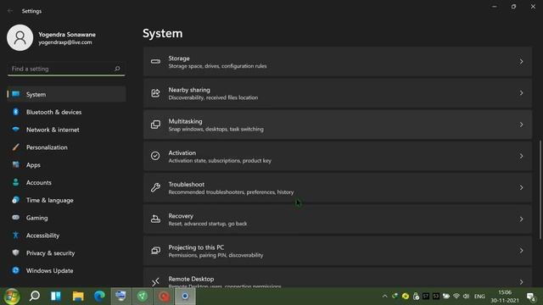Image resolution: width=543 pixels, height=305 pixels.
Task: Click the yogendraxp@live.com account email
Action: [65, 42]
